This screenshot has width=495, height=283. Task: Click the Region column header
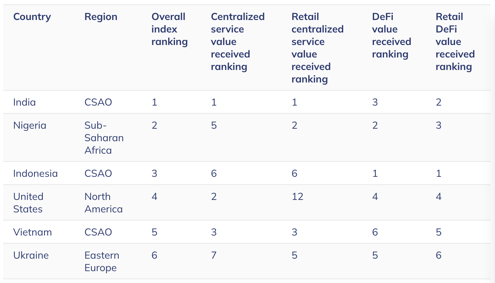pyautogui.click(x=101, y=17)
